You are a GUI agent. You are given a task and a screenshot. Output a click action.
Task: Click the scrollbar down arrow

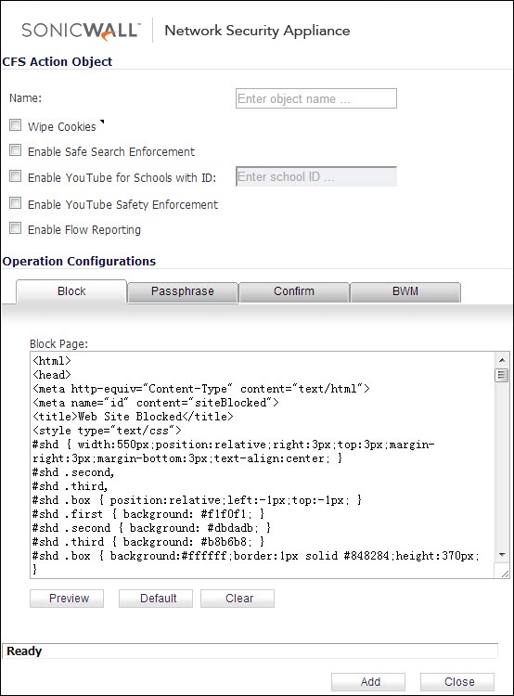[x=502, y=554]
